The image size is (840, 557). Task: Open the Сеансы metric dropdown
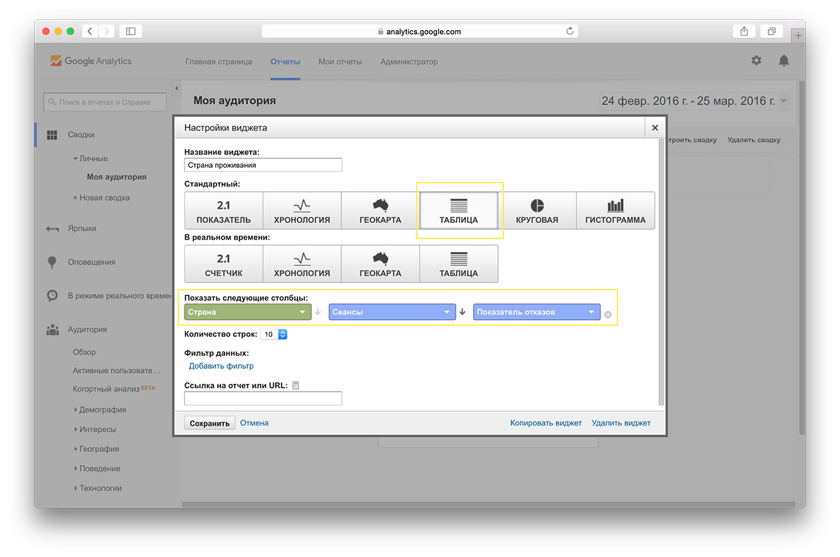coord(392,312)
